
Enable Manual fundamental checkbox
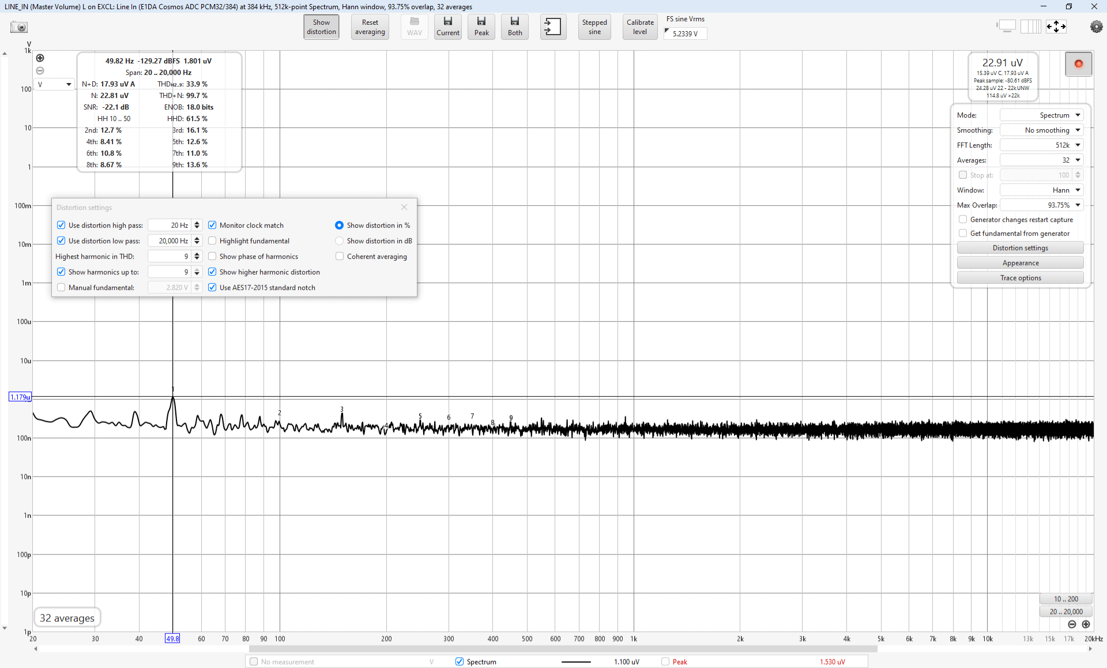pyautogui.click(x=61, y=287)
